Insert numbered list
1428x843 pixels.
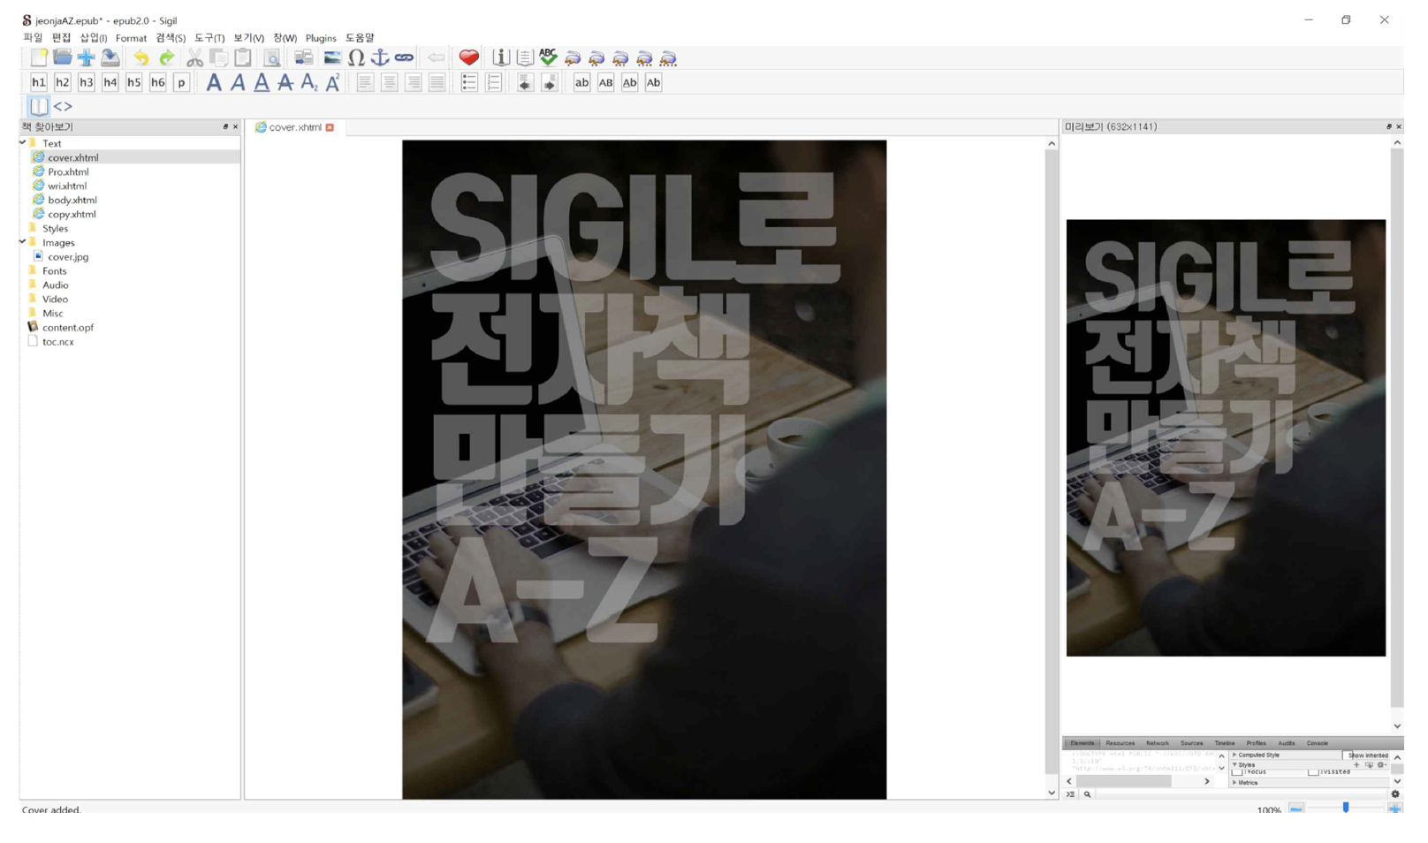(494, 82)
